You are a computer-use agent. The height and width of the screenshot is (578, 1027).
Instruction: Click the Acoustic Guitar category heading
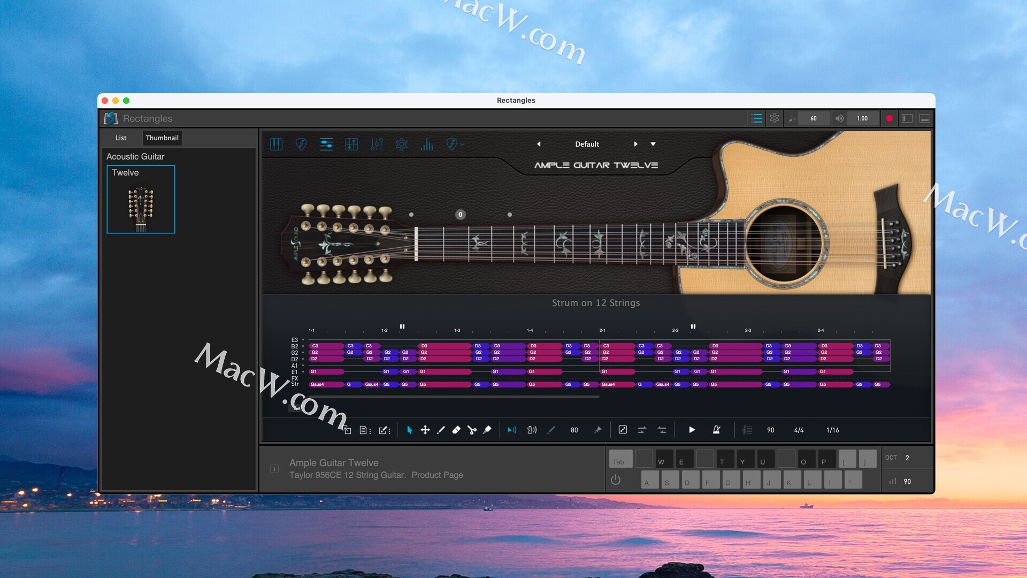coord(135,156)
